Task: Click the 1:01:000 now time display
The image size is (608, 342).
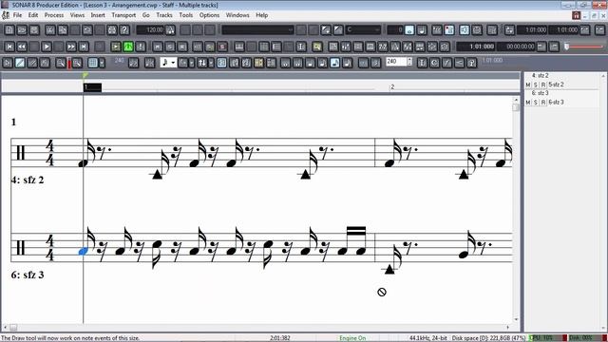Action: [x=476, y=47]
